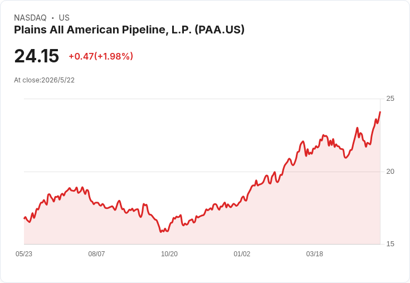Click the 15 price axis label
The width and height of the screenshot is (410, 283).
(x=390, y=244)
